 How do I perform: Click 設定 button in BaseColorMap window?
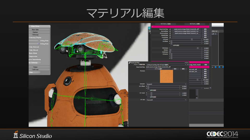[x=175, y=69]
